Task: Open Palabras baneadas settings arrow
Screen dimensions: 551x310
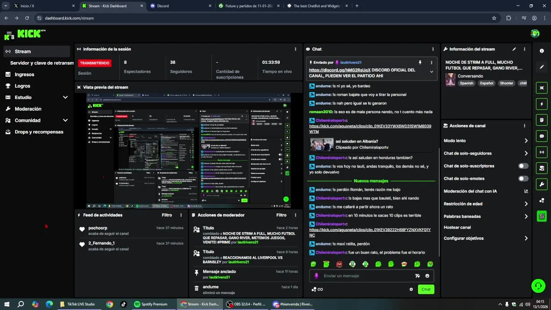Action: tap(526, 217)
